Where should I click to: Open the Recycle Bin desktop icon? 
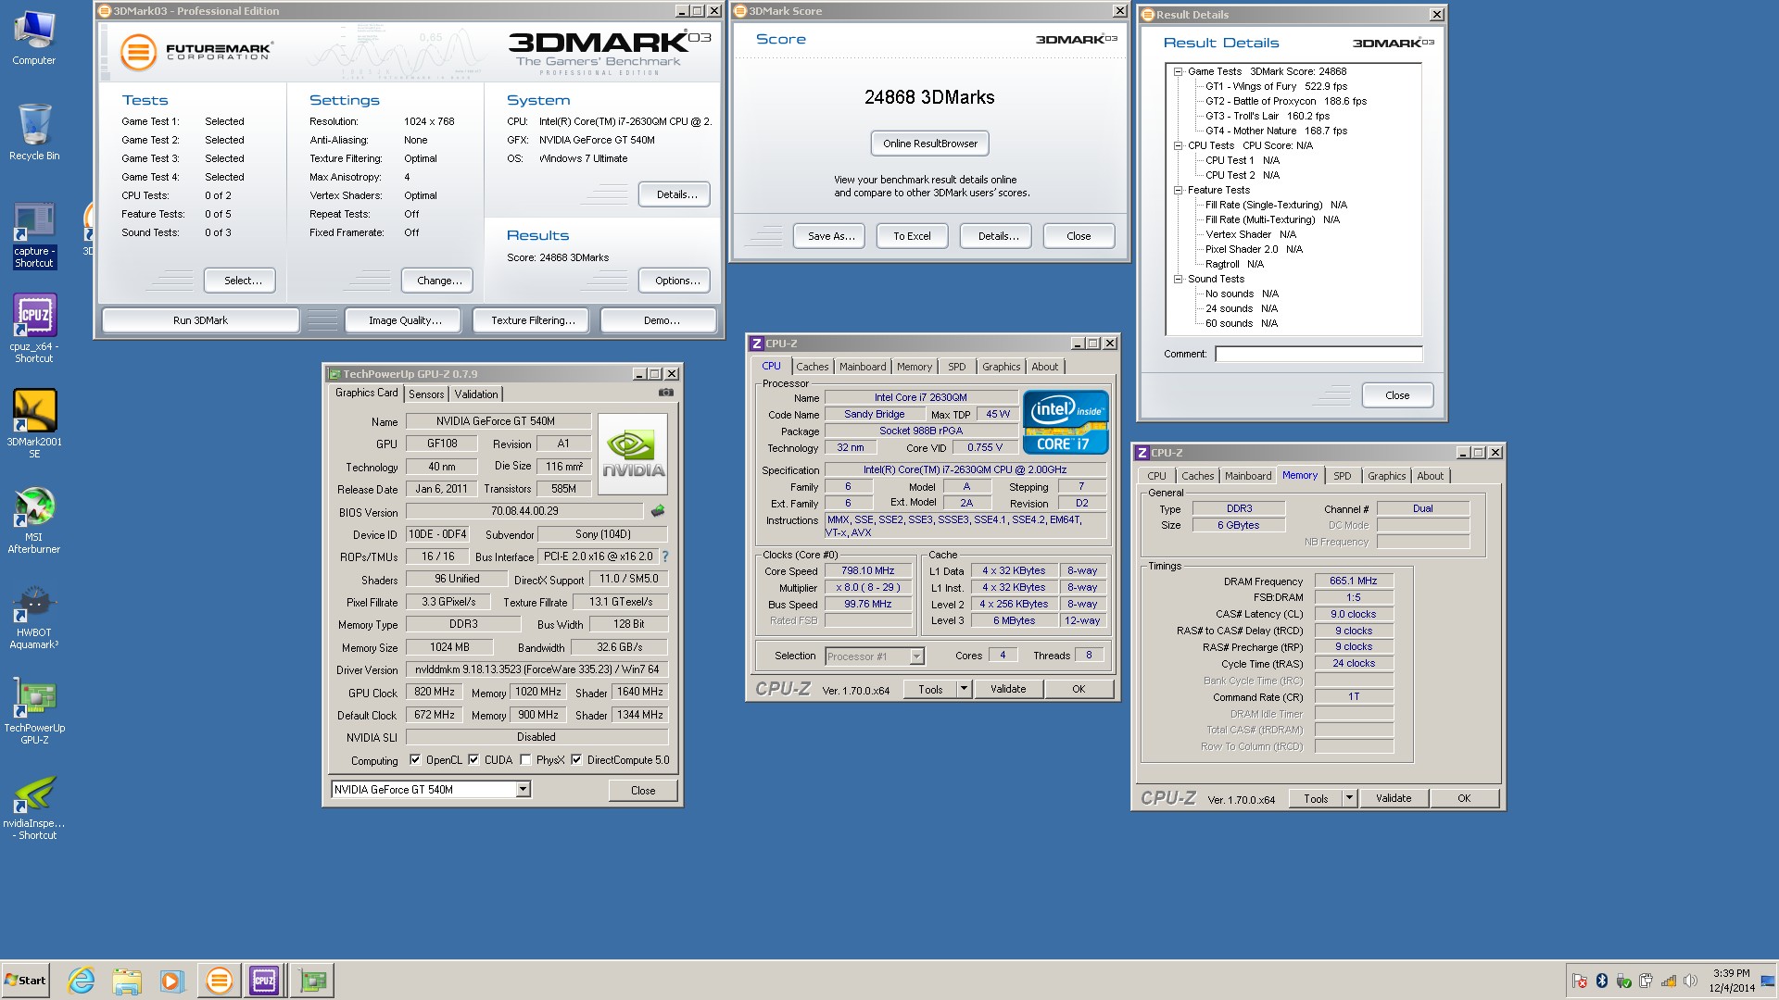34,131
